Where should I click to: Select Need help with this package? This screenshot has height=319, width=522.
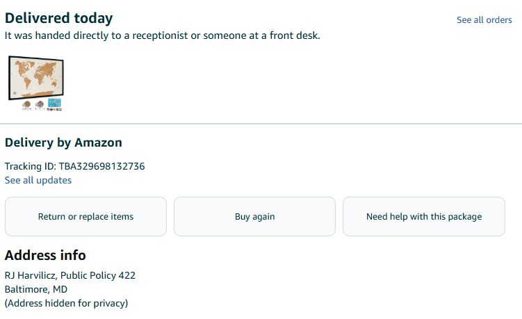tap(423, 217)
